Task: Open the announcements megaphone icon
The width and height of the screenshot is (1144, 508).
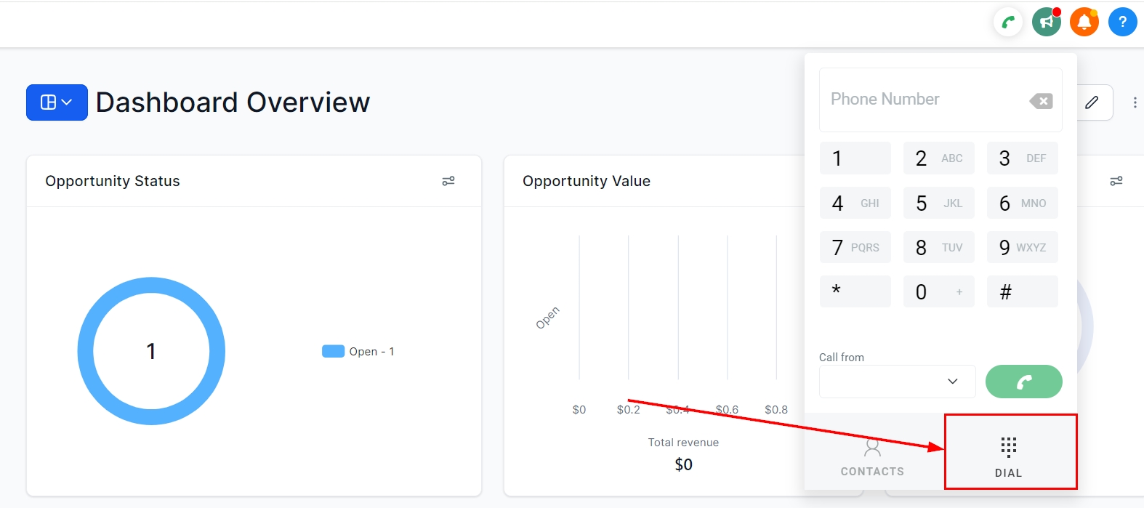Action: (1047, 23)
